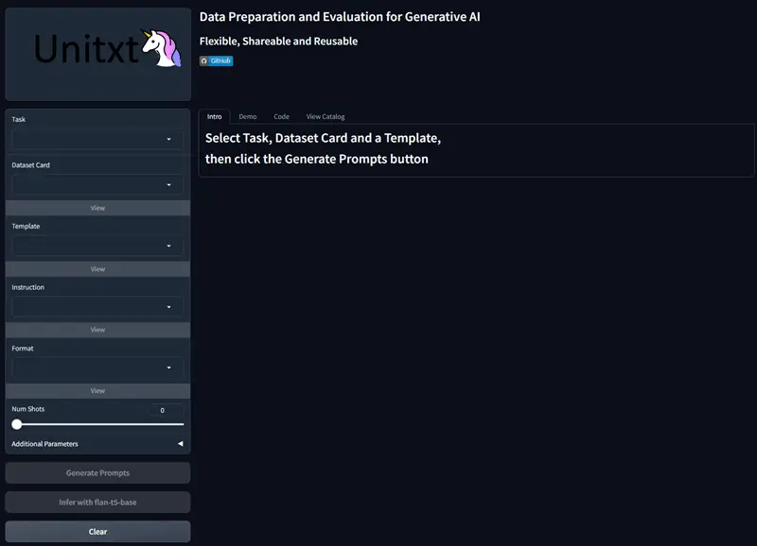Switch to the Demo tab
The width and height of the screenshot is (757, 546).
(x=247, y=117)
